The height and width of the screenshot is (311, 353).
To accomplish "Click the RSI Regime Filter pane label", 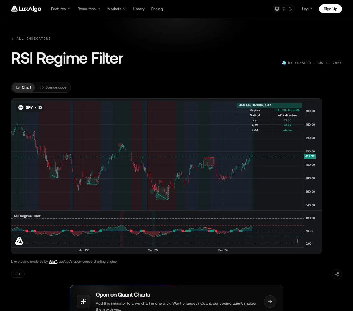I will [27, 216].
